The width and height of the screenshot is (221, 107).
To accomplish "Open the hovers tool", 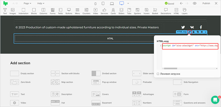I will coord(147,11).
